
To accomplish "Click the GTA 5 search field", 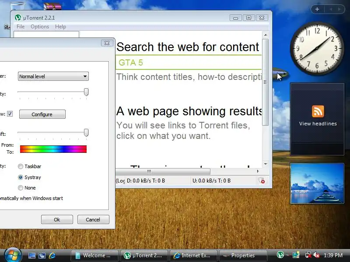I will pyautogui.click(x=189, y=62).
